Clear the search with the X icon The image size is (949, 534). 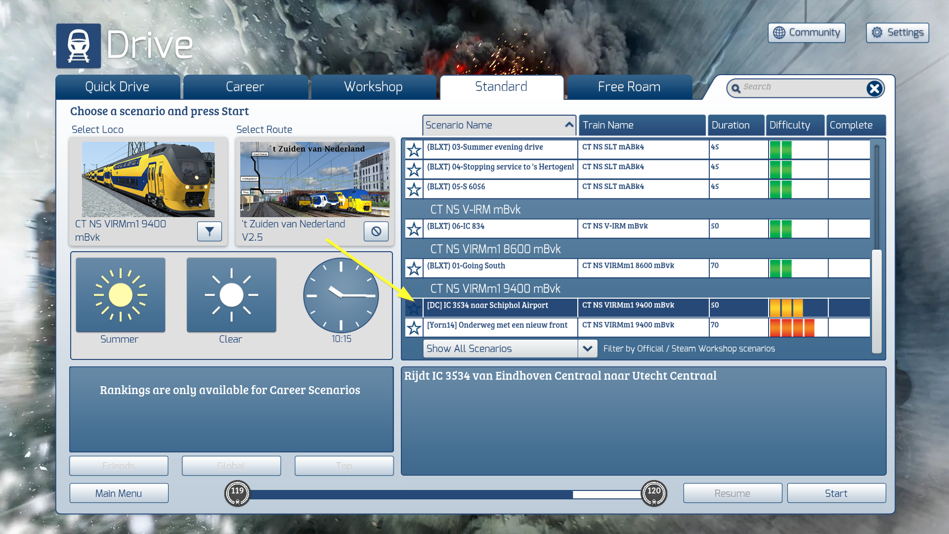point(874,89)
